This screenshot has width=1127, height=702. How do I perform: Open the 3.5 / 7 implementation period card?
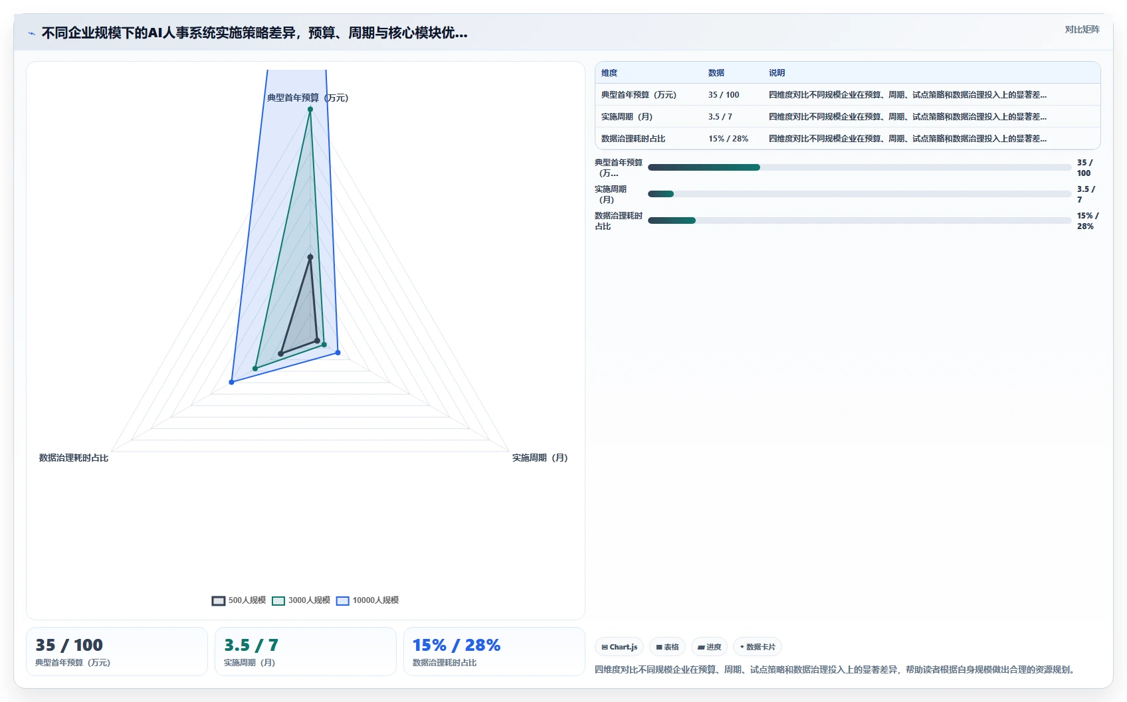[306, 652]
